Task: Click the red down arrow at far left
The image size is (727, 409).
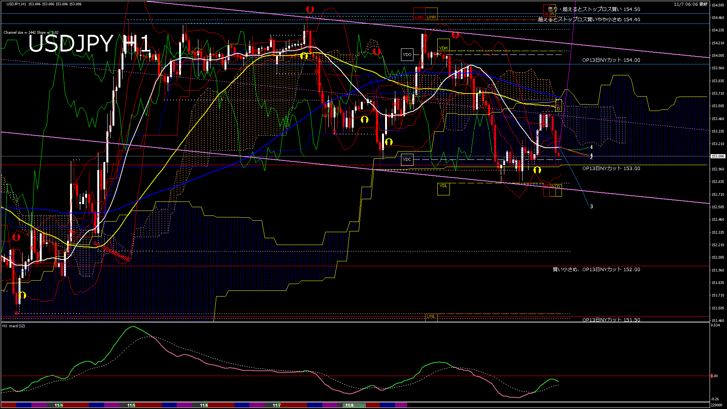Action: pos(16,237)
